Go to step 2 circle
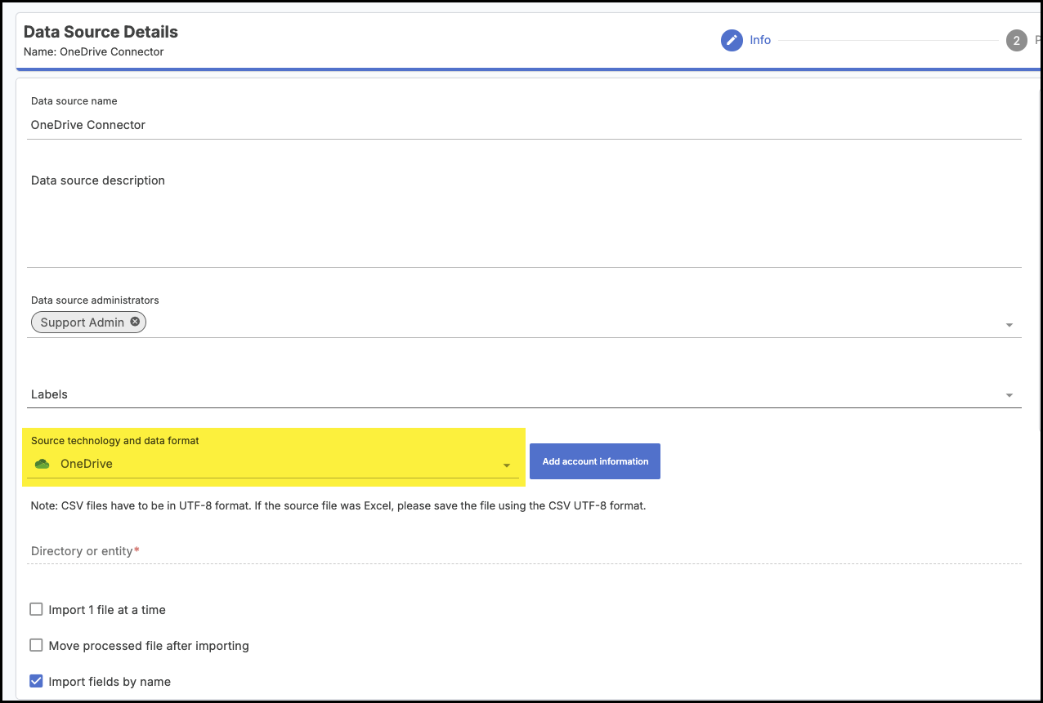 pyautogui.click(x=1016, y=40)
